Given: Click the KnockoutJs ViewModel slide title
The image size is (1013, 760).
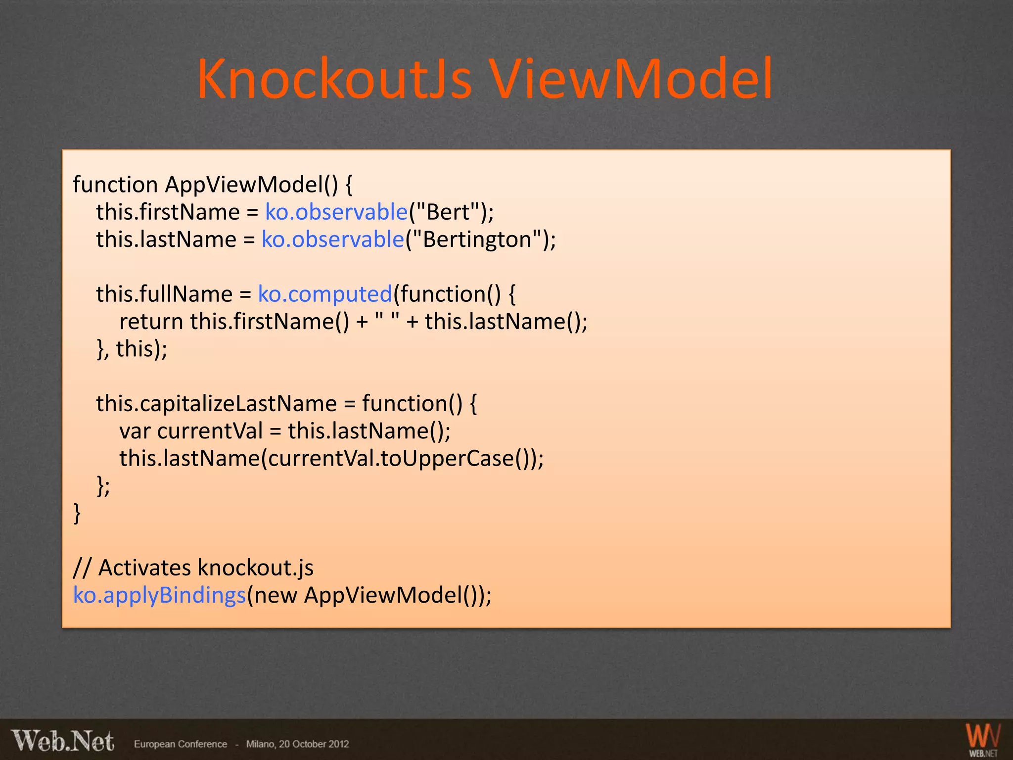Looking at the screenshot, I should tap(484, 79).
